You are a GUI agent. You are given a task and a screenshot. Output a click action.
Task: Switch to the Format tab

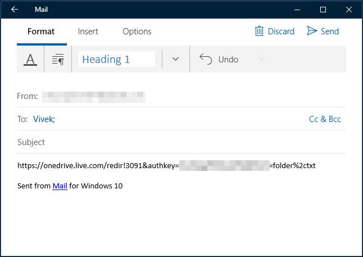[x=41, y=31]
